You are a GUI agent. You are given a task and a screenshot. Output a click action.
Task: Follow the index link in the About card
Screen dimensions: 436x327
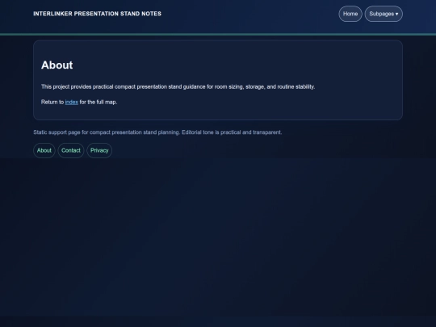click(x=72, y=102)
